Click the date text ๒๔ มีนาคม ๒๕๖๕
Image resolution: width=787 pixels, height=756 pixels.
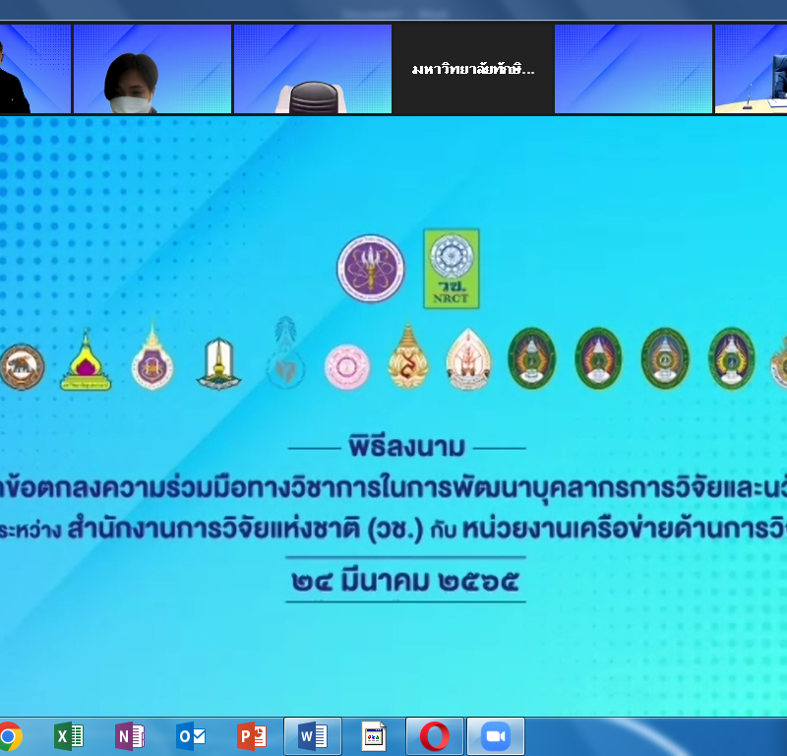(406, 582)
